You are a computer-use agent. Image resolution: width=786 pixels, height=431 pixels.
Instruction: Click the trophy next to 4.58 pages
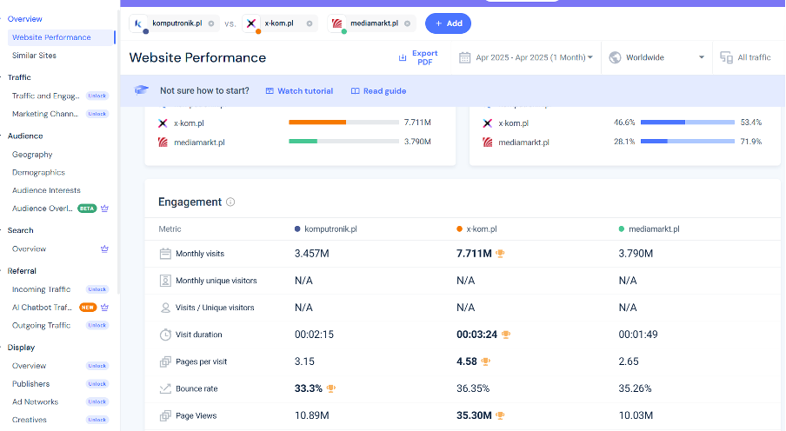pyautogui.click(x=485, y=361)
